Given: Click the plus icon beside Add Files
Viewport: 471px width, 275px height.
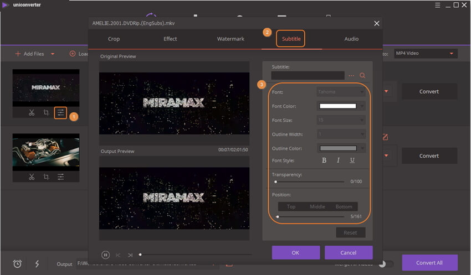Looking at the screenshot, I should 18,54.
